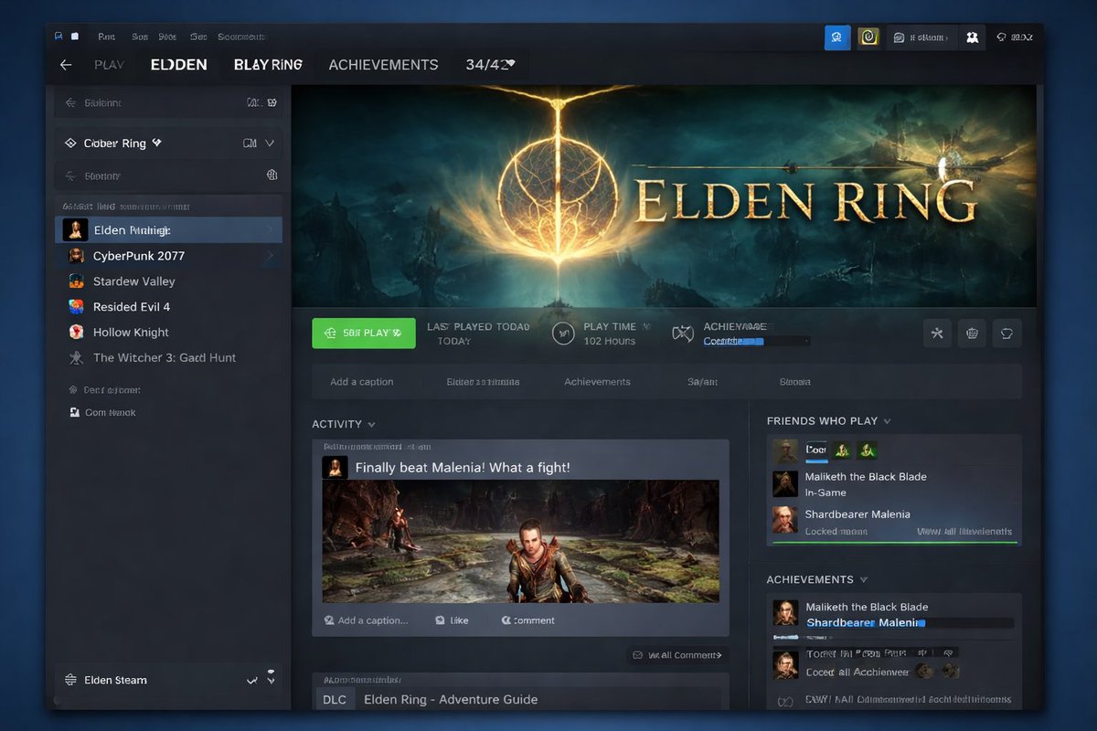Switch to the PLAY header tab
This screenshot has width=1097, height=731.
[110, 65]
